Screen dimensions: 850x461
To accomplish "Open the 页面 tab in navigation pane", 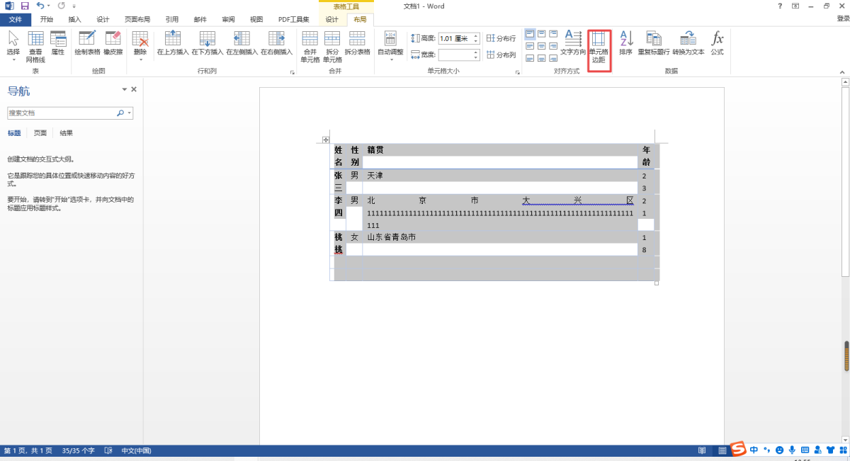I will [x=40, y=133].
